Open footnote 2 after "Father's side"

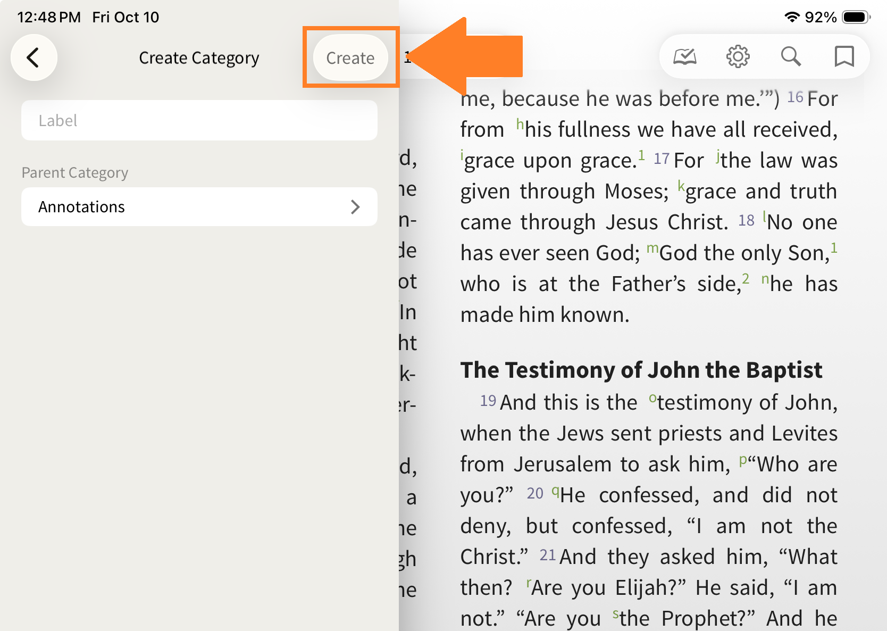746,279
